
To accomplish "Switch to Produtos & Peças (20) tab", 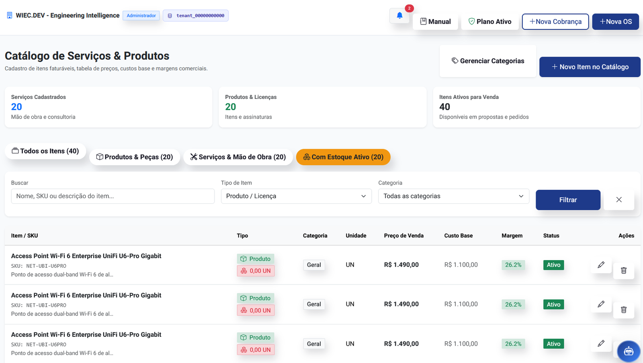I will pos(135,157).
